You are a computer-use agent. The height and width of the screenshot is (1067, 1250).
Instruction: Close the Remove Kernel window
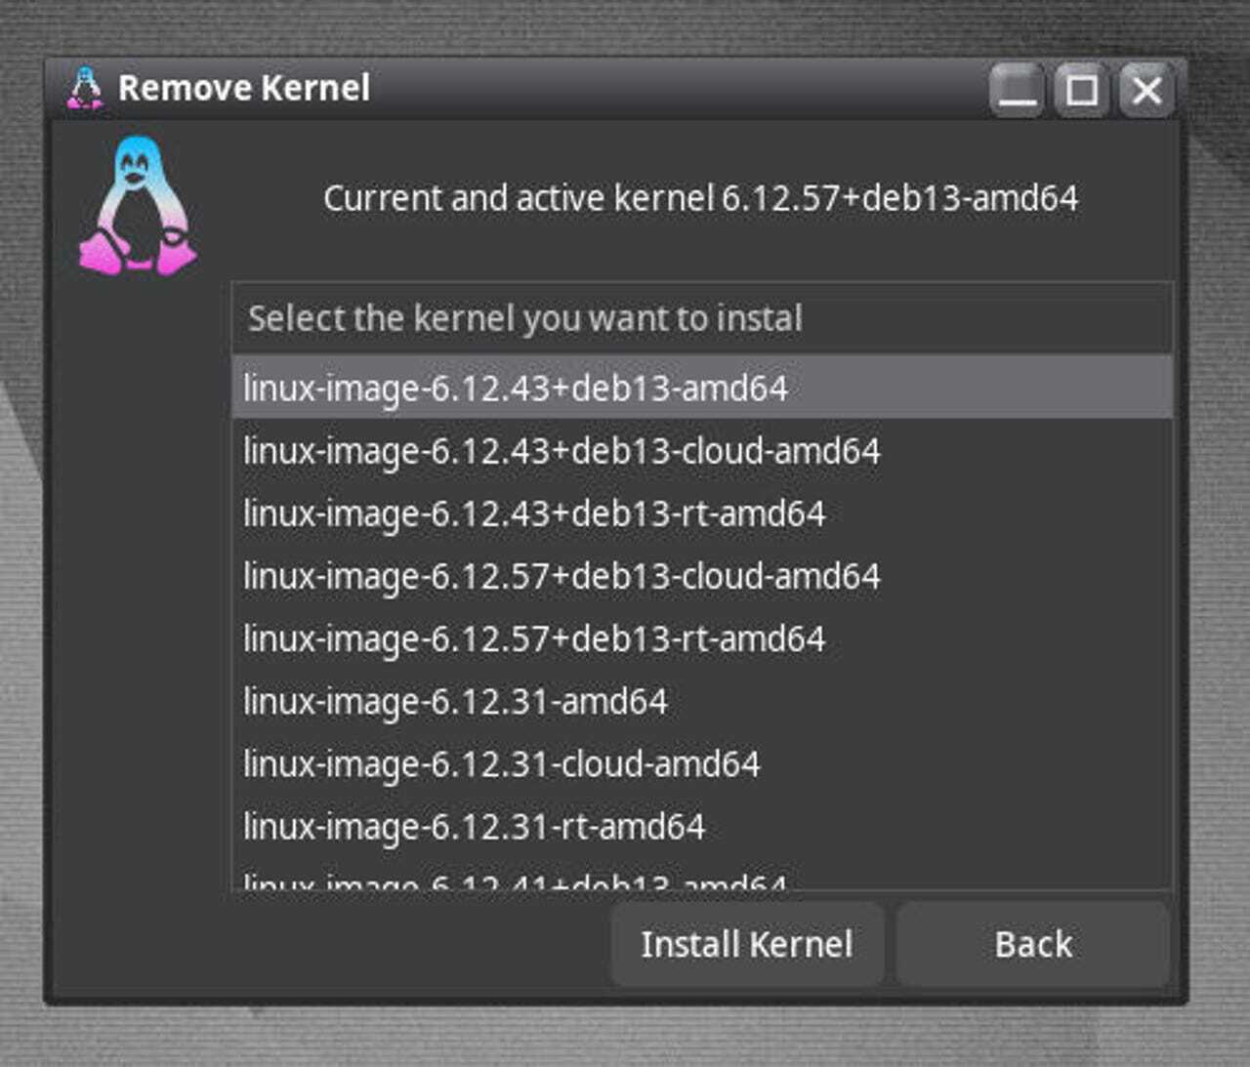coord(1146,91)
